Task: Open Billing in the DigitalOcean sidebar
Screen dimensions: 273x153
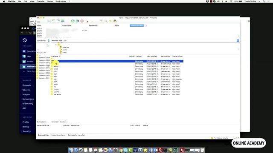Action: pos(26,127)
